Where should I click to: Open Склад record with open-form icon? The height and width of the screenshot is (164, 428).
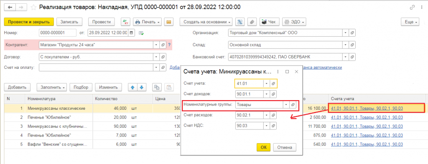coord(352,45)
